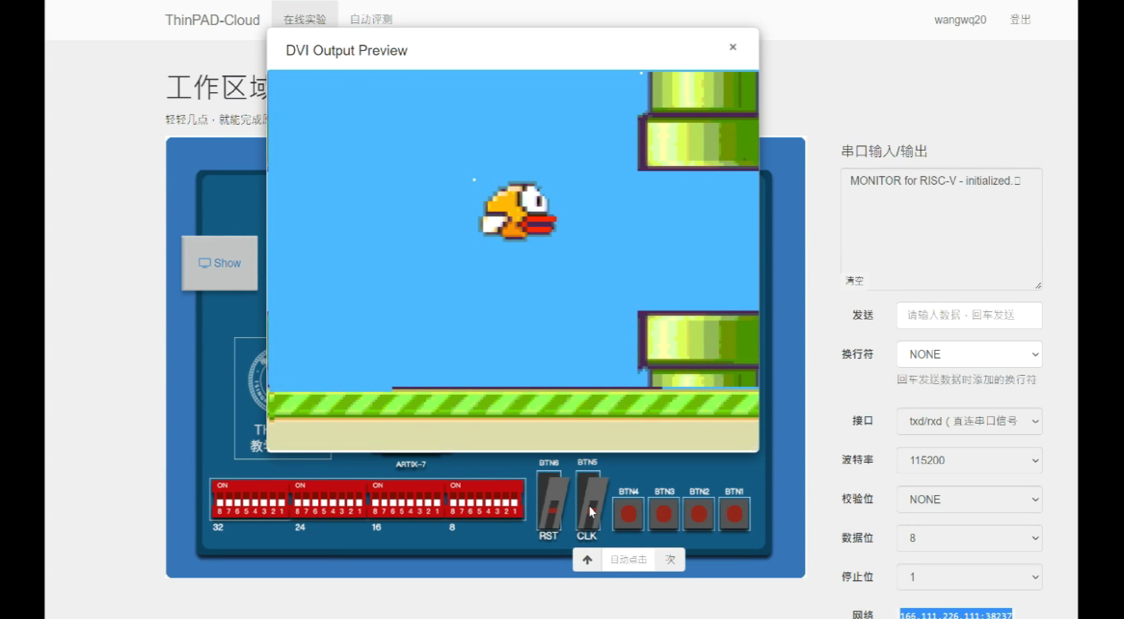Click 清空 to clear serial output

tap(854, 281)
